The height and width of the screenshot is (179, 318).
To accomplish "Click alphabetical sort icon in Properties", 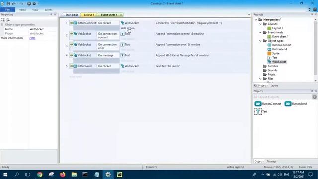I will 8,20.
